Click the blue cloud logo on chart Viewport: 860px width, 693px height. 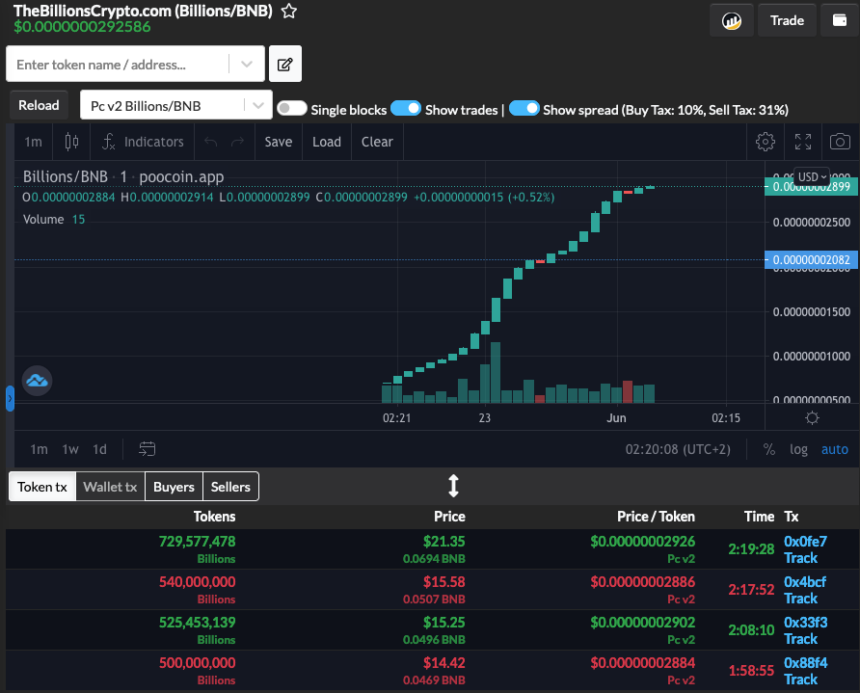click(38, 380)
